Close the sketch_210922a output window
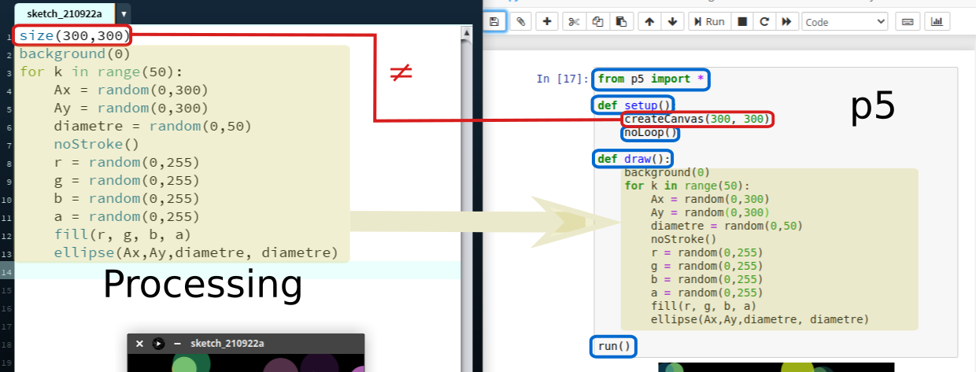Screen dimensions: 976x372 (139, 344)
